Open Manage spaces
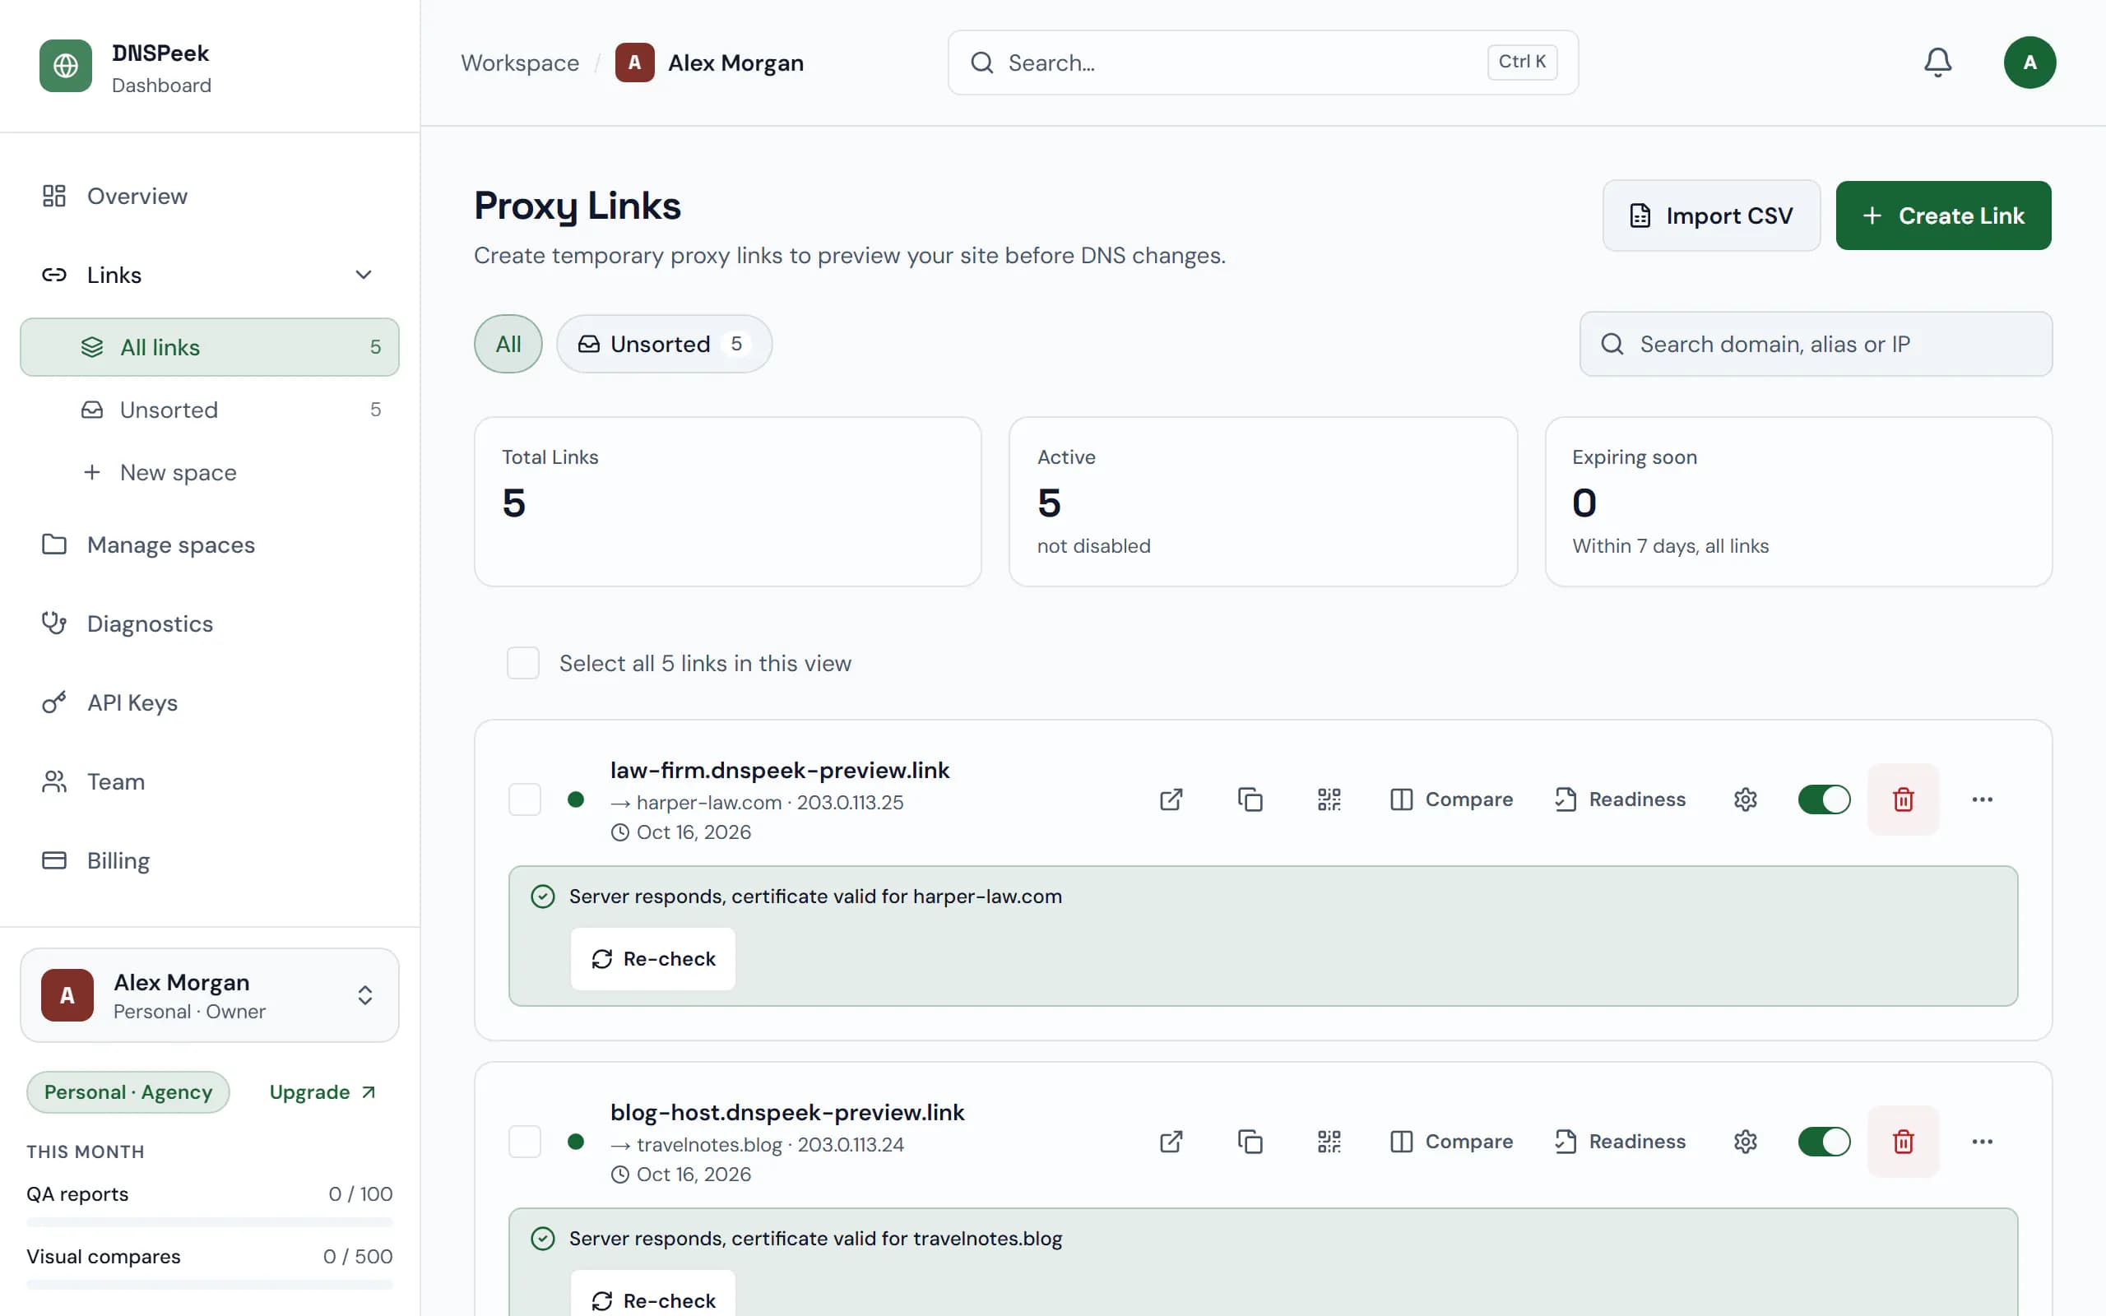Screen dimensions: 2106x1316 (x=210, y=544)
